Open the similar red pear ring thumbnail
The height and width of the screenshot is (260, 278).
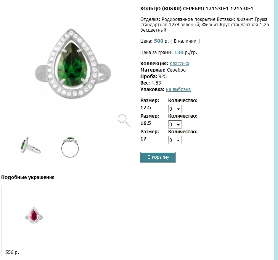click(34, 215)
